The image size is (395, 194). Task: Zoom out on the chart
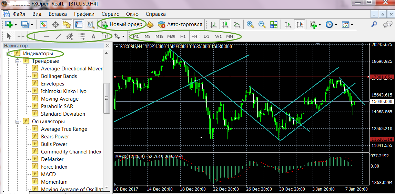point(262,24)
